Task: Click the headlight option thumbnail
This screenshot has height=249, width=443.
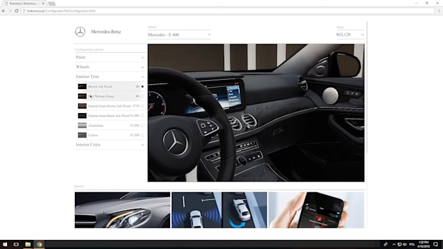Action: coord(122,210)
